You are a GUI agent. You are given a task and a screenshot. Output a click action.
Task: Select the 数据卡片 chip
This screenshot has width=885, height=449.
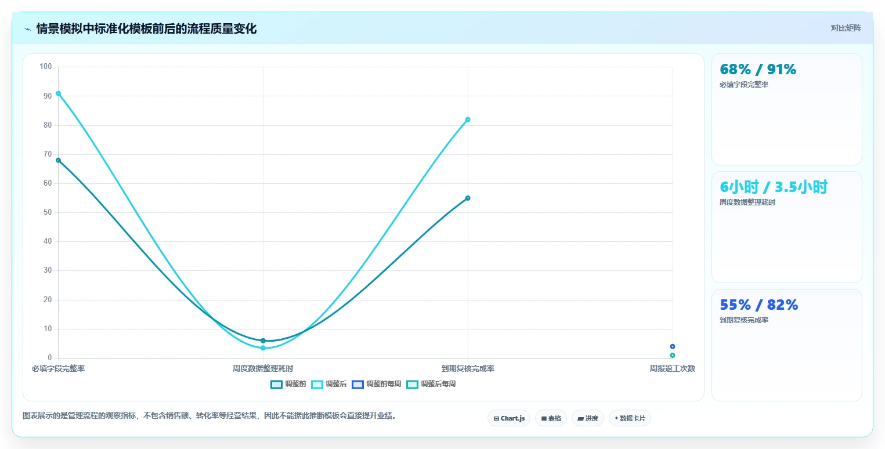[630, 418]
